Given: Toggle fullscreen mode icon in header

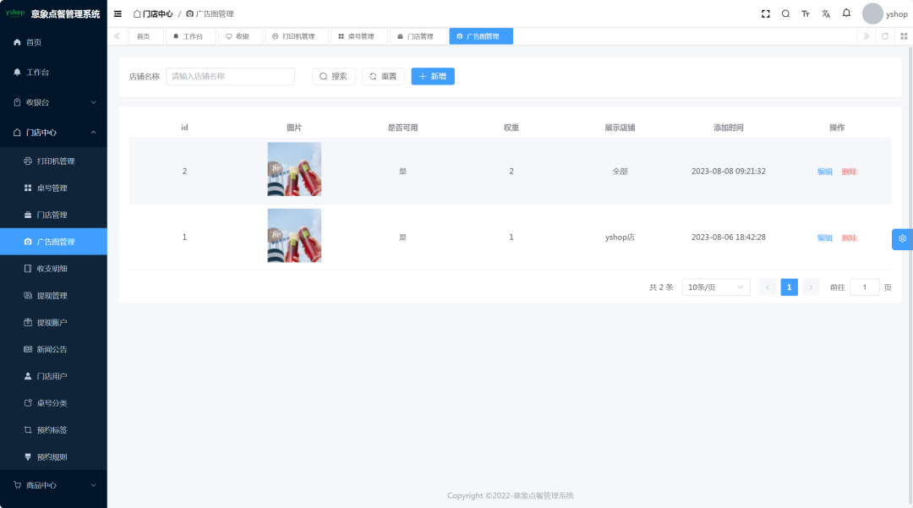Looking at the screenshot, I should tap(766, 14).
